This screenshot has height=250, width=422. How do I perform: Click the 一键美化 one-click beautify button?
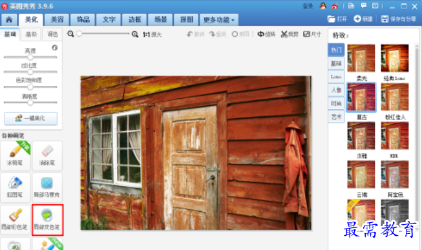(30, 118)
